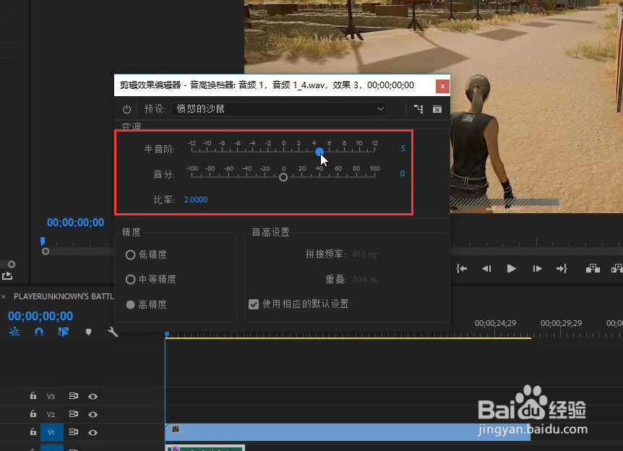Hide track V3 output with eye icon
The height and width of the screenshot is (451, 623).
(93, 396)
